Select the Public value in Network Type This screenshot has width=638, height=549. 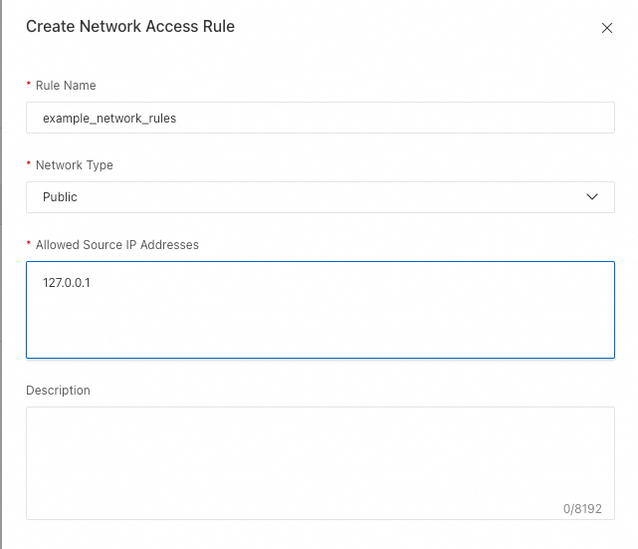coord(60,197)
